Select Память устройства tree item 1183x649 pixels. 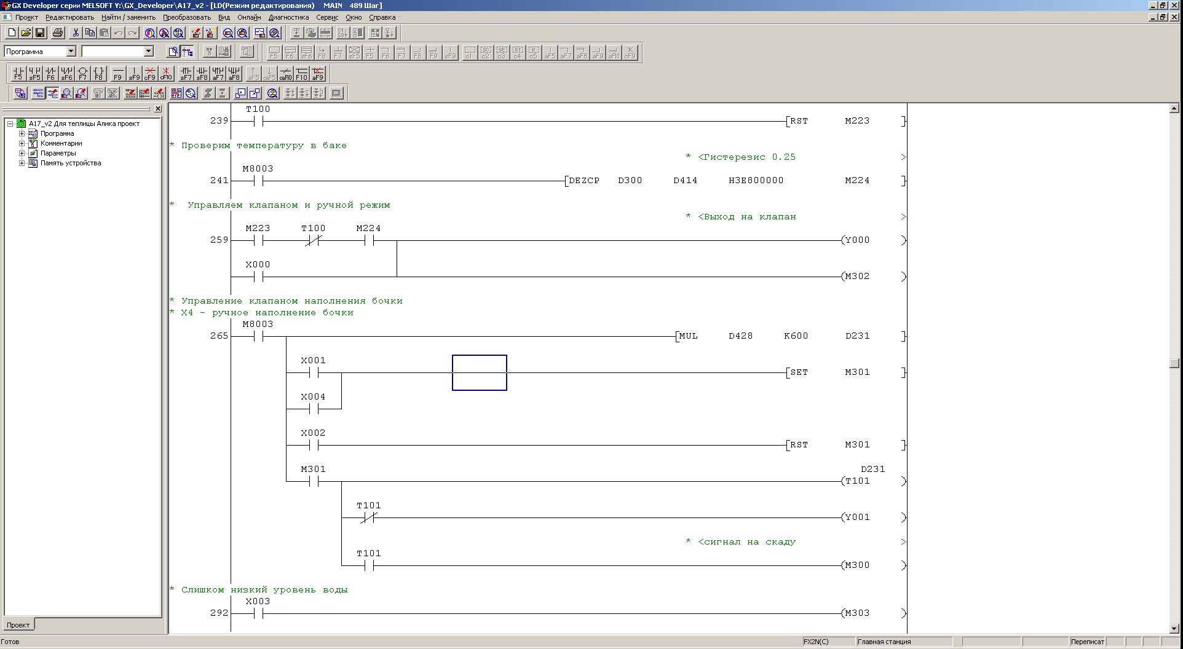(x=71, y=163)
